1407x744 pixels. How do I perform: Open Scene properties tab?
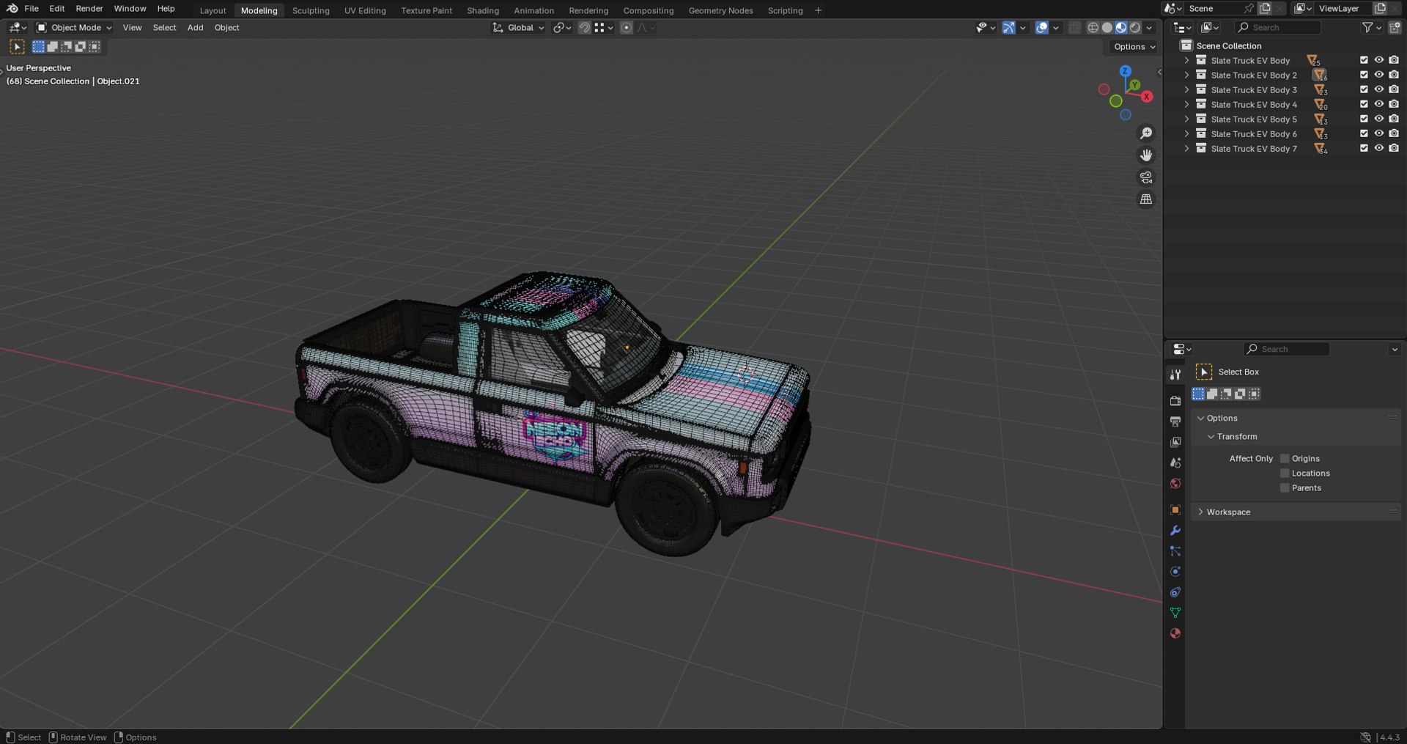(x=1175, y=463)
